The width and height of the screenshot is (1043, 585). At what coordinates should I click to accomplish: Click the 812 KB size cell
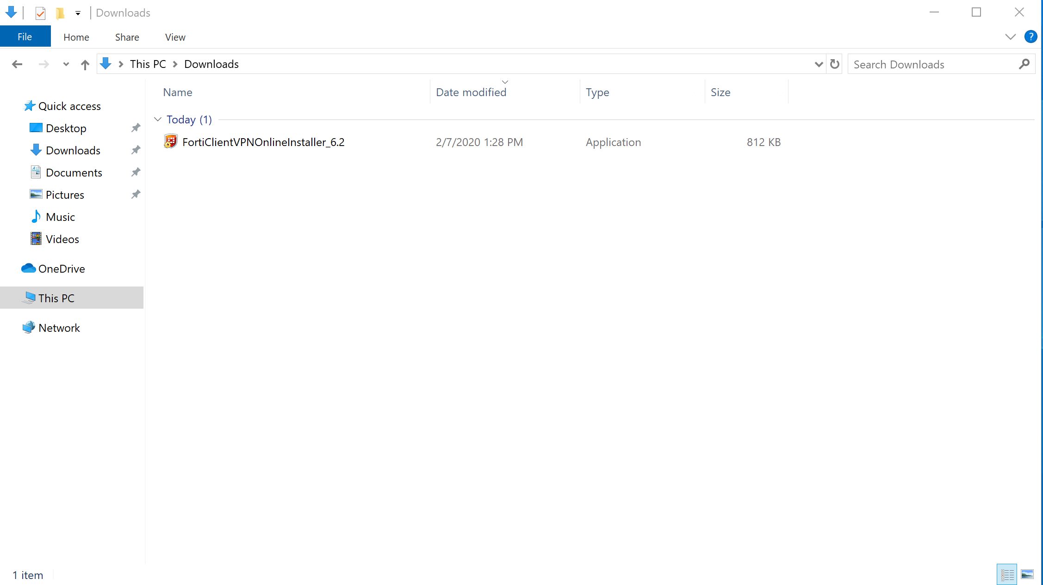pyautogui.click(x=764, y=142)
